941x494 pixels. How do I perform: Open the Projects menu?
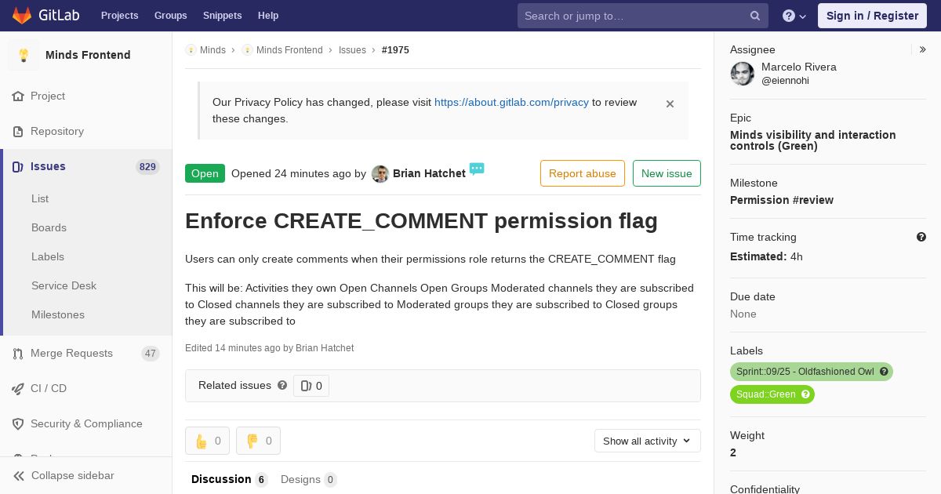(x=119, y=16)
